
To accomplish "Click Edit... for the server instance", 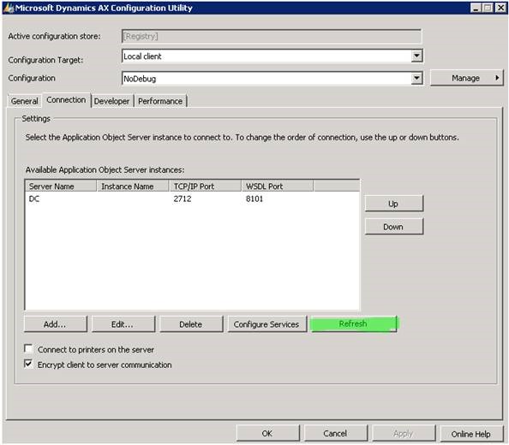I will (x=123, y=324).
